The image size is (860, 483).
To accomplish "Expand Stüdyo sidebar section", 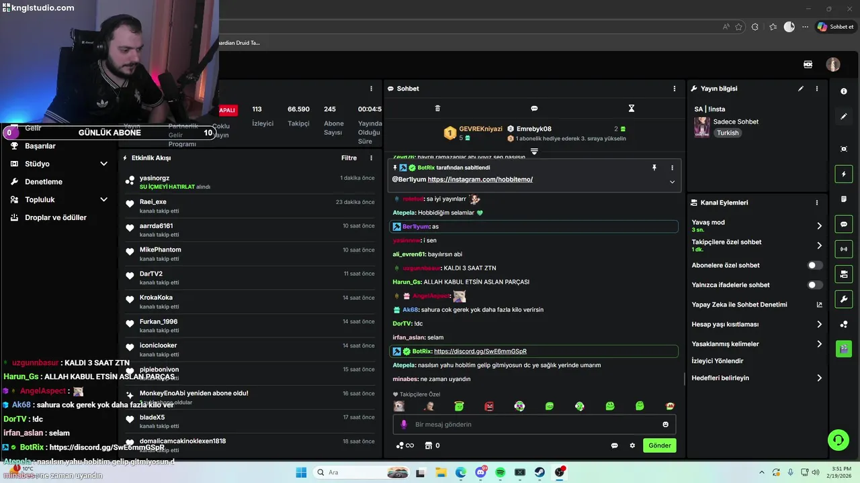I will [103, 164].
